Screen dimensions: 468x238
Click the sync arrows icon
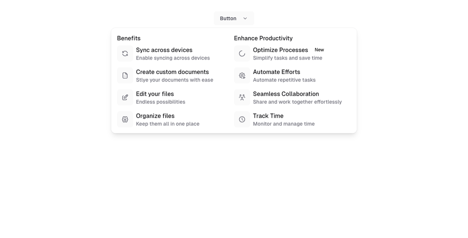(x=125, y=53)
